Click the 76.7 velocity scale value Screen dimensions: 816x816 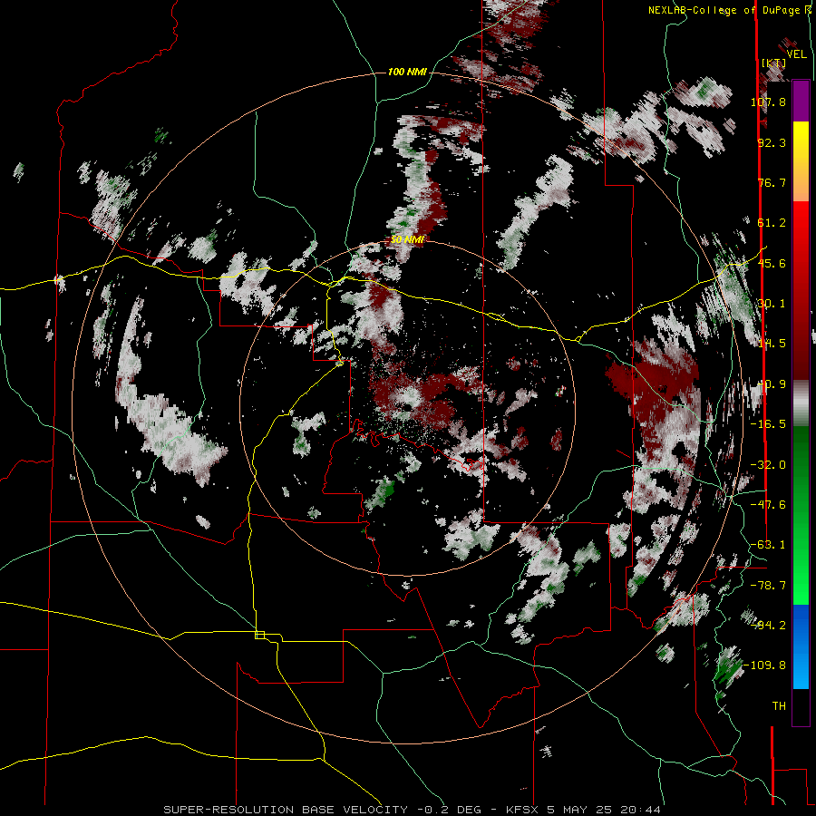[772, 182]
